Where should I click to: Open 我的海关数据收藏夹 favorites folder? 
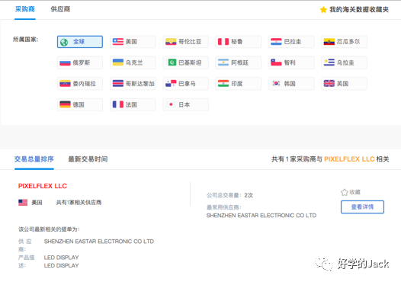(x=354, y=9)
